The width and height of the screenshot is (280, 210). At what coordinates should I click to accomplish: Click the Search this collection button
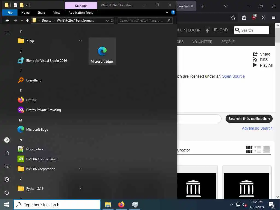(x=249, y=119)
